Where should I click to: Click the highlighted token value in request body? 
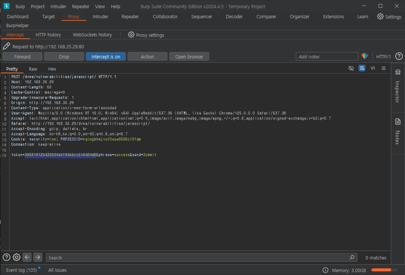coord(60,155)
